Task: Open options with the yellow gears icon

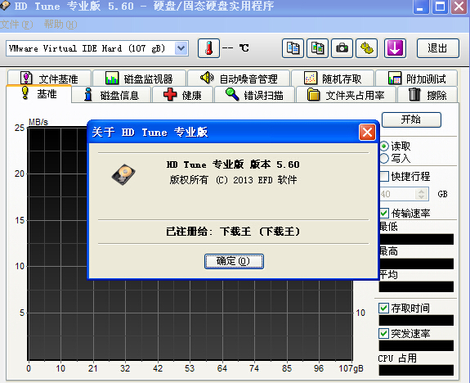Action: tap(366, 48)
